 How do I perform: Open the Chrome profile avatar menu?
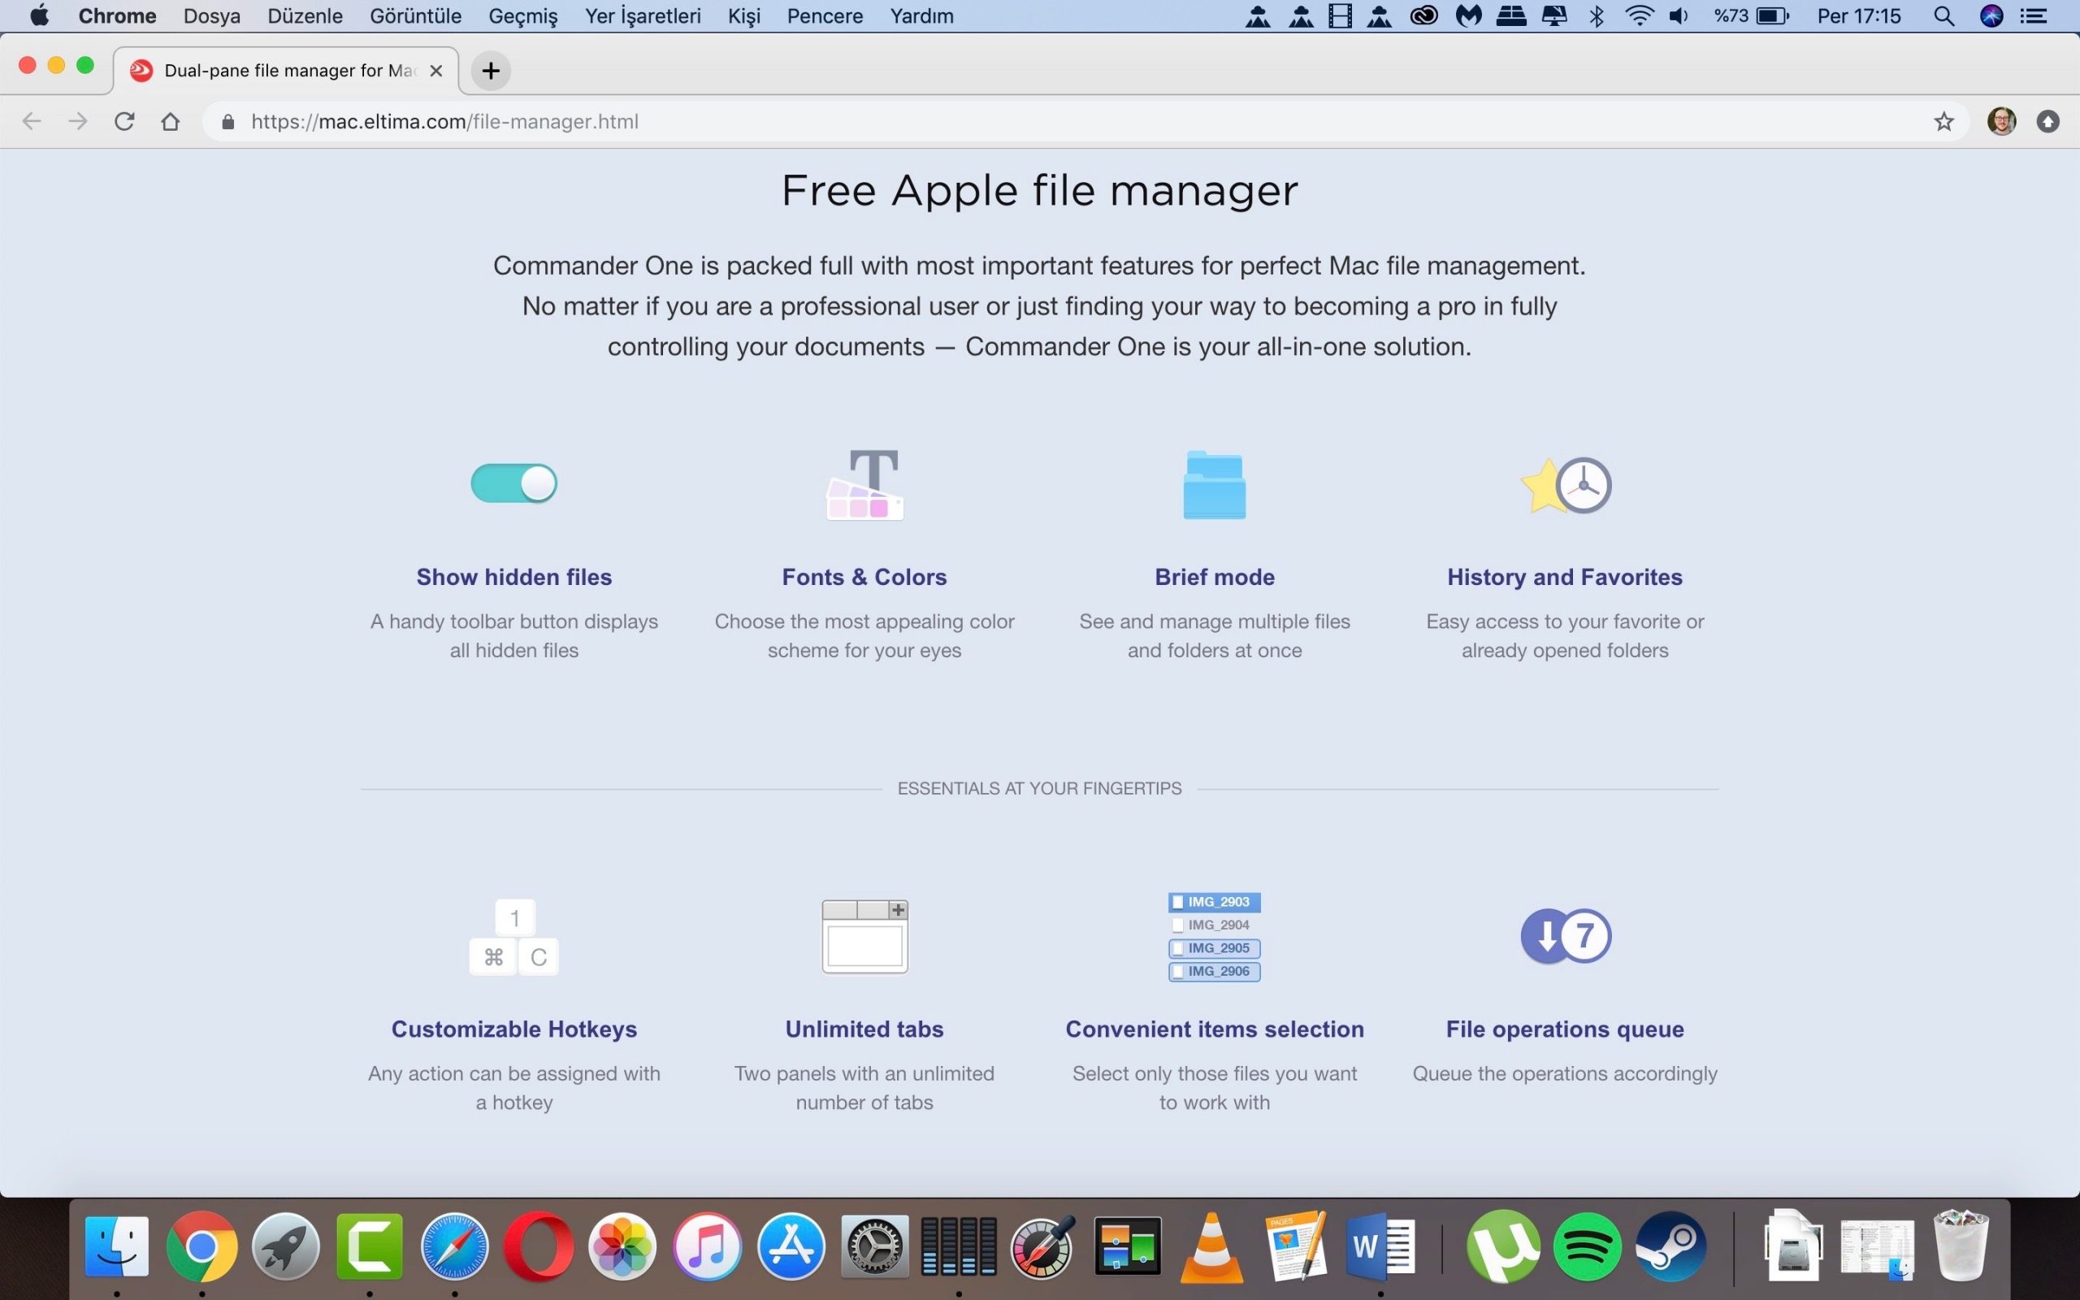2001,122
